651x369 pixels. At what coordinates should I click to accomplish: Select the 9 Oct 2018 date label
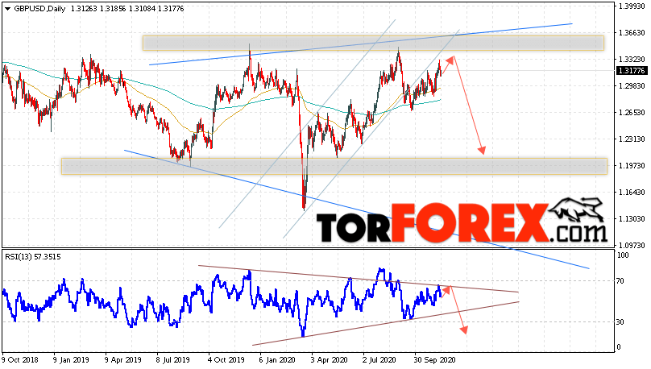point(20,360)
